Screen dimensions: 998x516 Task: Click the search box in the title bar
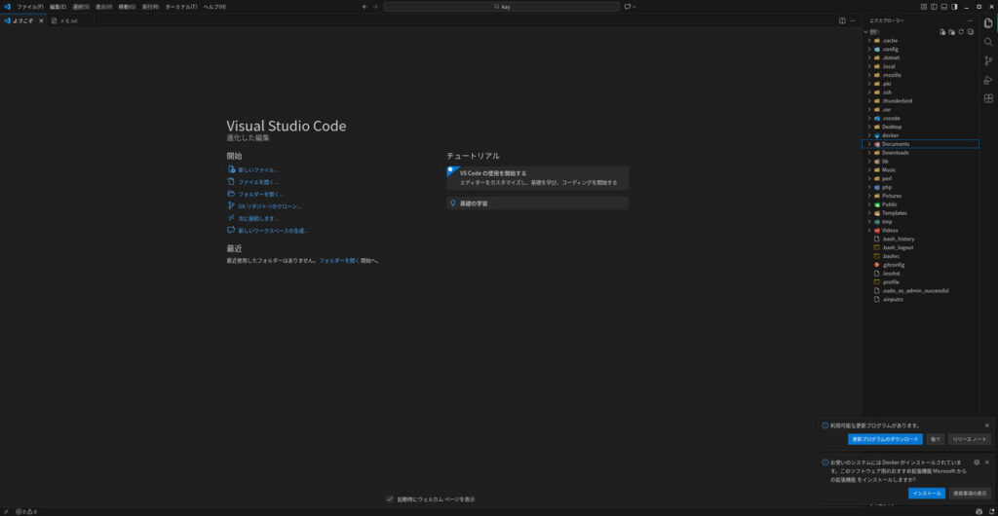(x=501, y=7)
